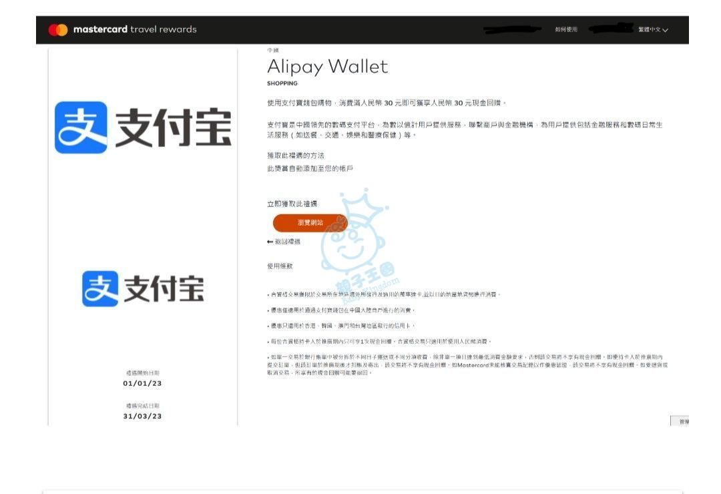Image resolution: width=721 pixels, height=494 pixels.
Task: Click the blue Alipay icon in the larger logo
Action: coord(81,128)
